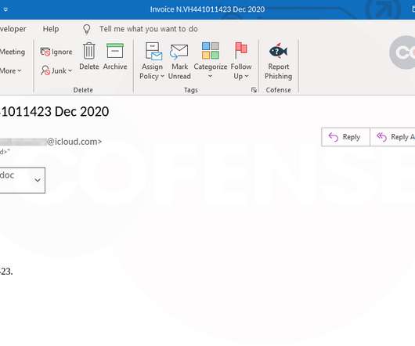This screenshot has width=415, height=346.
Task: Click the Ignore conversation icon
Action: pyautogui.click(x=45, y=52)
